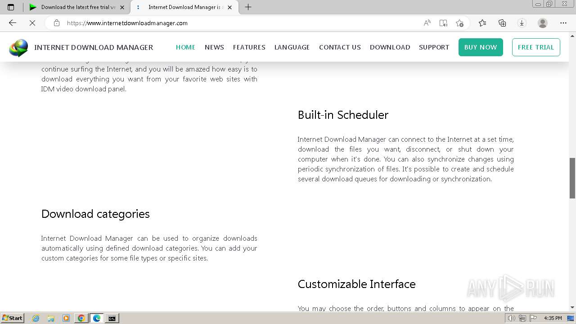The height and width of the screenshot is (324, 576).
Task: Go back using the browser back arrow
Action: point(13,23)
